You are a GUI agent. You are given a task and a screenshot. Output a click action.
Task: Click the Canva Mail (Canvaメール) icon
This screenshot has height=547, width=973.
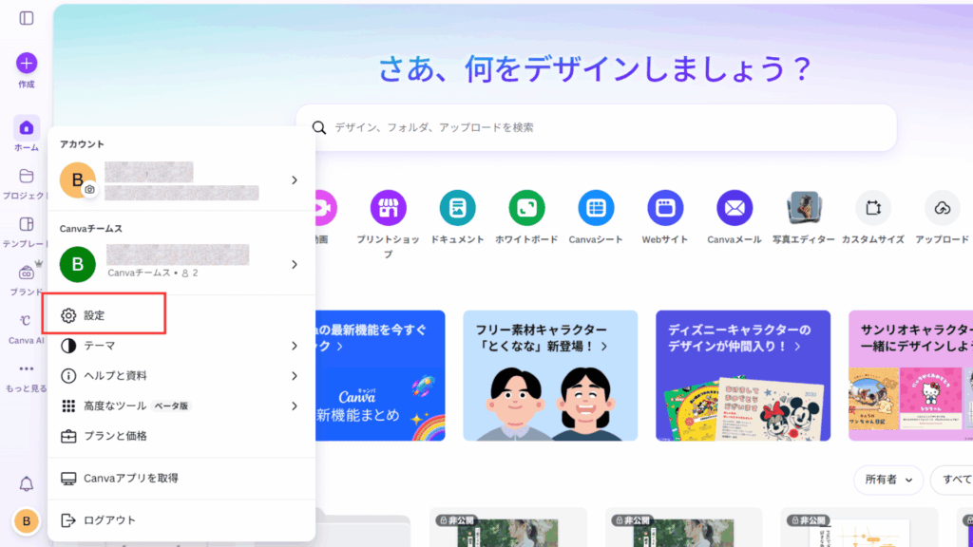coord(735,207)
